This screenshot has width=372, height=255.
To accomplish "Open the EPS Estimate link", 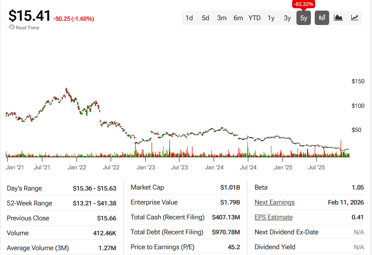I will pyautogui.click(x=273, y=217).
